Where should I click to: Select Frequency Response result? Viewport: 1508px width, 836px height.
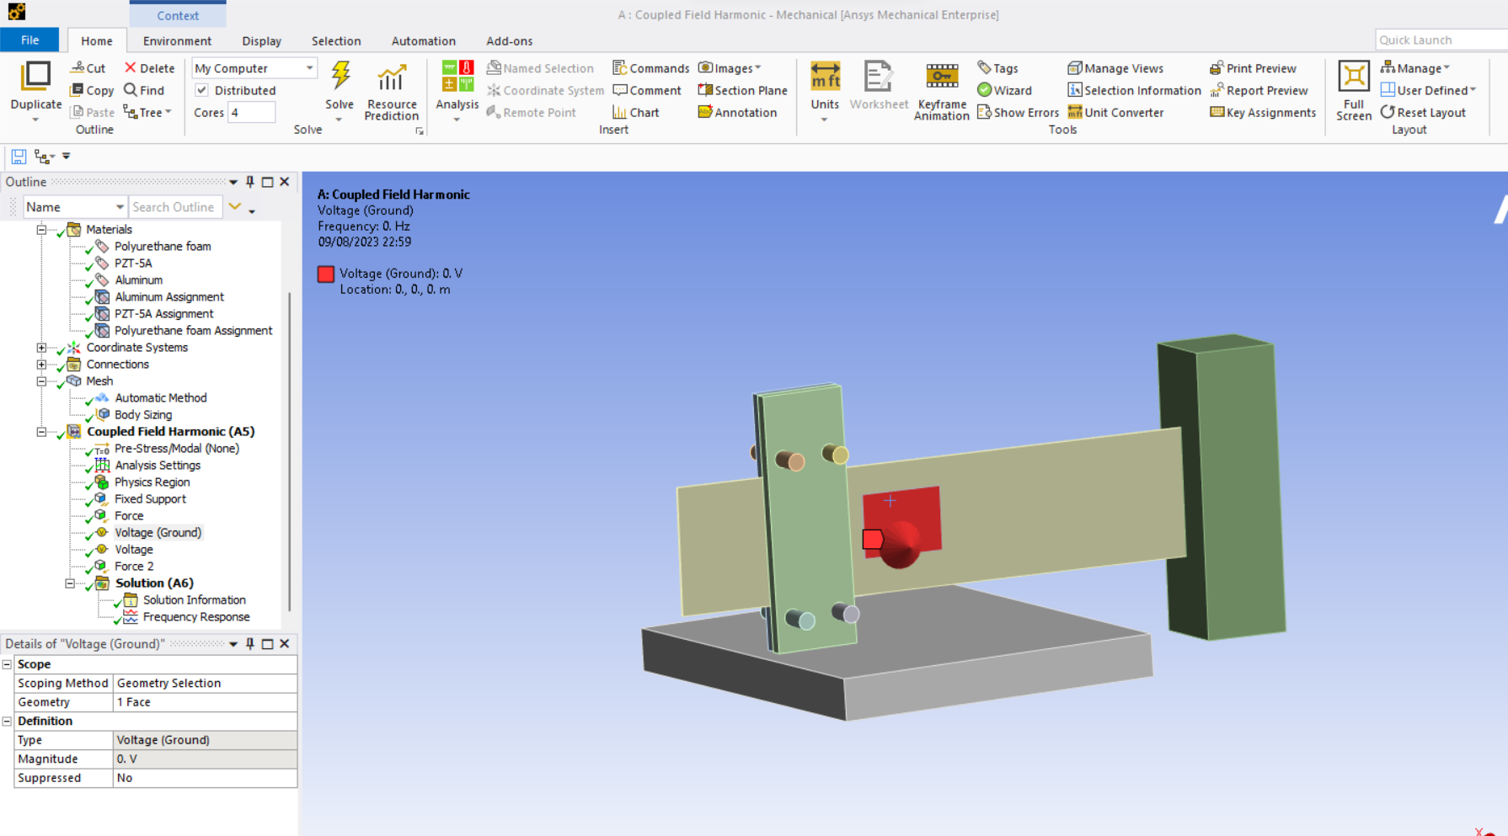click(x=196, y=616)
